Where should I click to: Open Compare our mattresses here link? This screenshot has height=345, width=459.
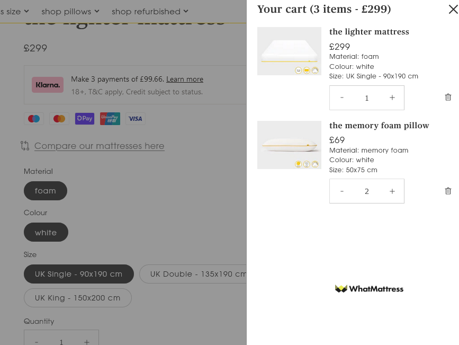click(x=99, y=146)
